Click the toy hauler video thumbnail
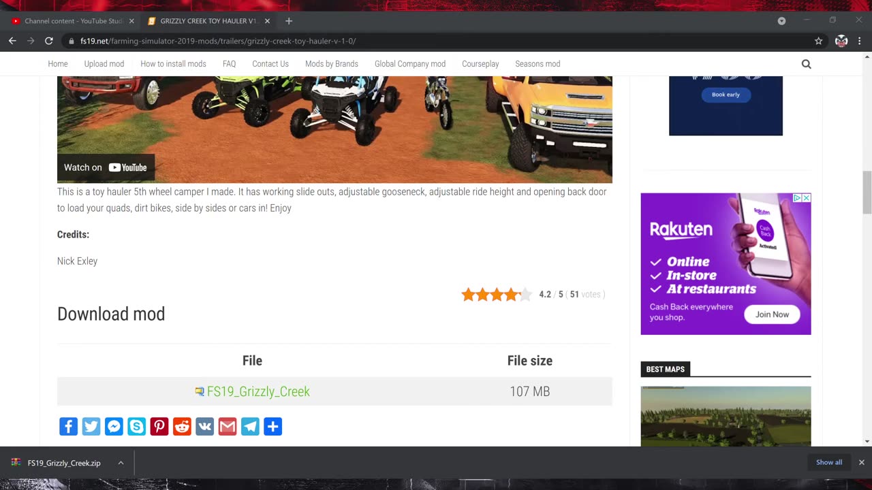Screen dimensions: 872x490 click(334, 129)
